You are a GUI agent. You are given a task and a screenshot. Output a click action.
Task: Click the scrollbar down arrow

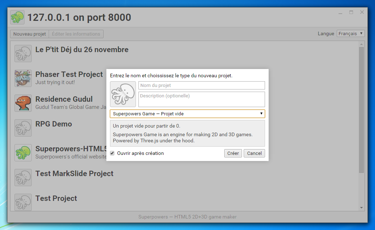click(361, 208)
